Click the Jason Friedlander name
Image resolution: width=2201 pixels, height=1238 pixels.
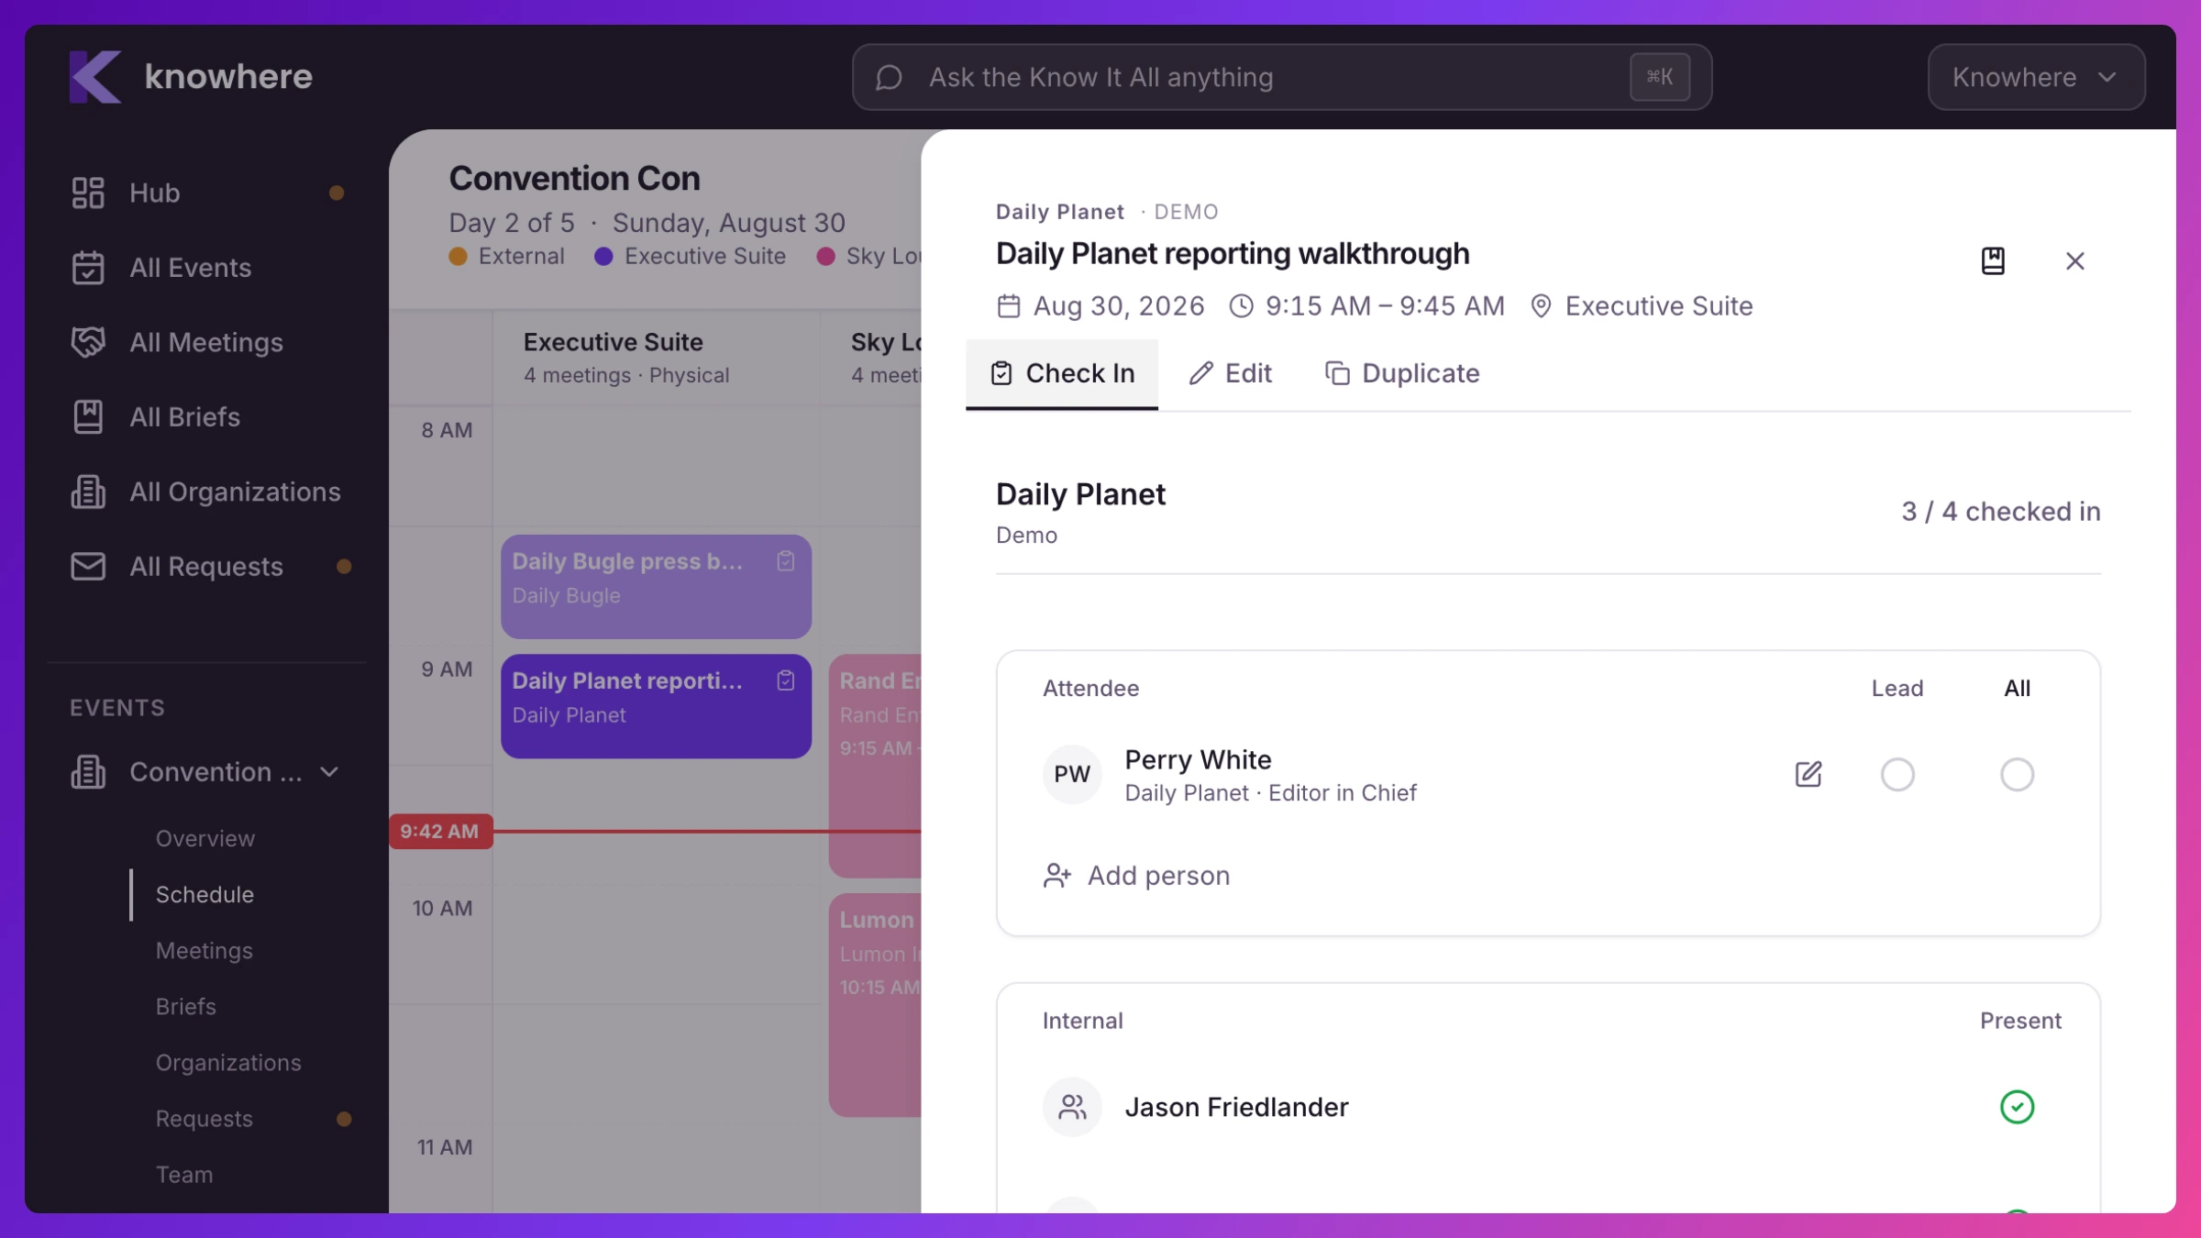coord(1236,1107)
